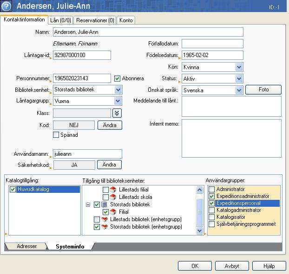Open the Lån (0/0) tab
289x274 pixels.
(x=61, y=20)
